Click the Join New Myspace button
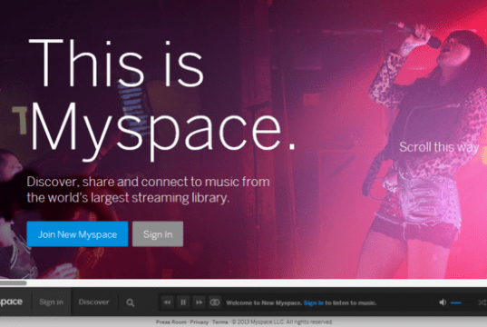 77,234
